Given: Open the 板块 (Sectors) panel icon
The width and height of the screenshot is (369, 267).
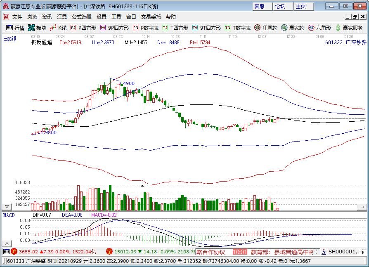Looking at the screenshot, I should pos(37,28).
